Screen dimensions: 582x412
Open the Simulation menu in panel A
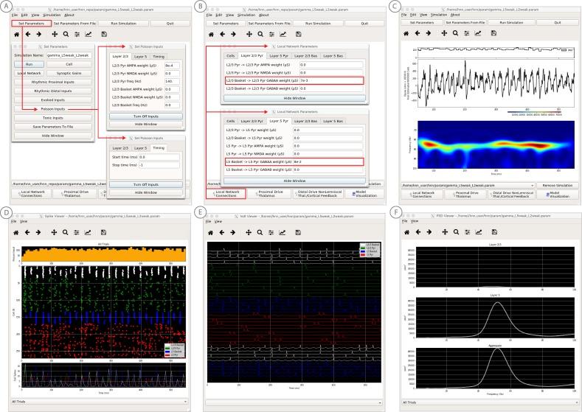point(52,15)
